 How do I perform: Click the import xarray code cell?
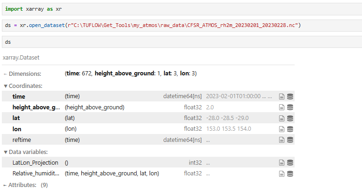[181, 9]
